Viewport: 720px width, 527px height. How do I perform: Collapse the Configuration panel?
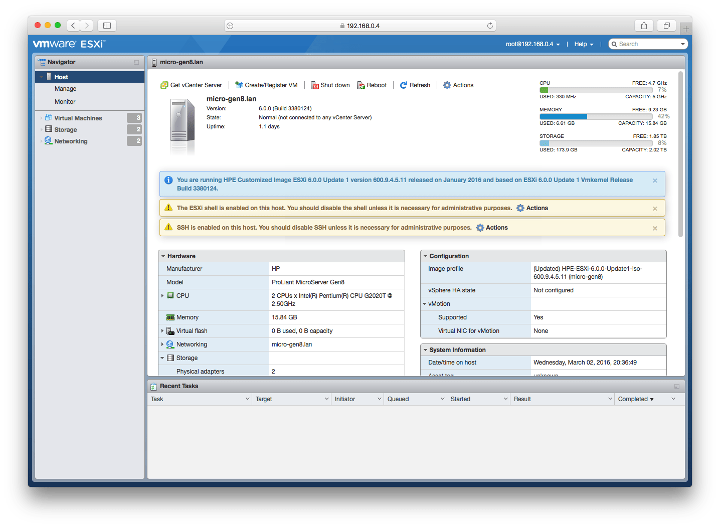pyautogui.click(x=425, y=256)
